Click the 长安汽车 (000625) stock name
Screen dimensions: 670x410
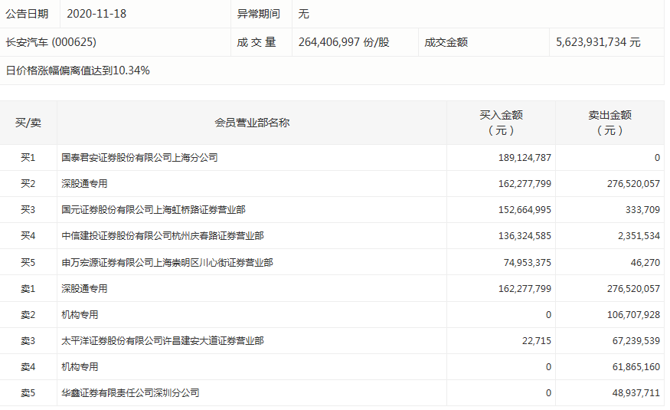(x=51, y=42)
